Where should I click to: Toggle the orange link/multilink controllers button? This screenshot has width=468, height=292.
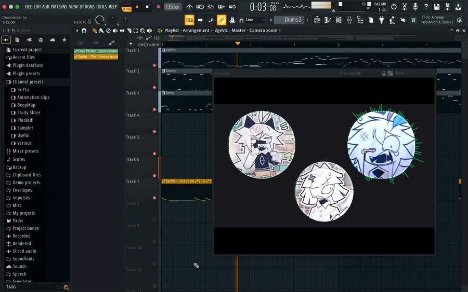222,20
